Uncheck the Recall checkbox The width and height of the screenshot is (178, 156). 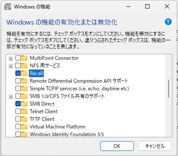pyautogui.click(x=18, y=73)
